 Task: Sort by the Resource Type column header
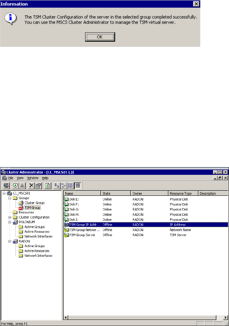pyautogui.click(x=183, y=193)
